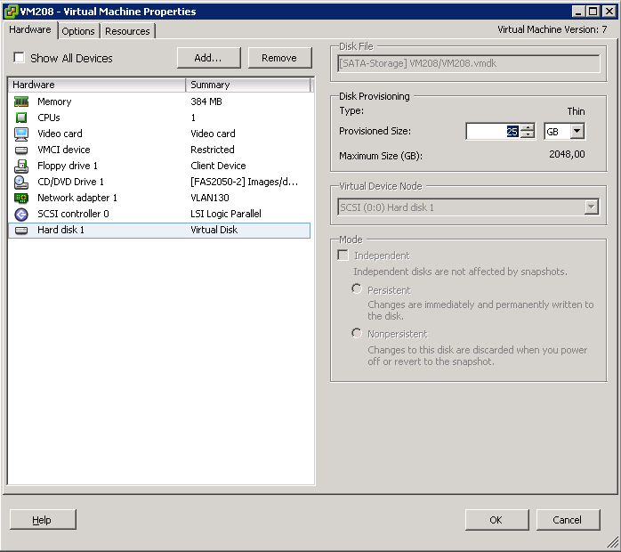Click the CPUs chip icon

(x=21, y=118)
